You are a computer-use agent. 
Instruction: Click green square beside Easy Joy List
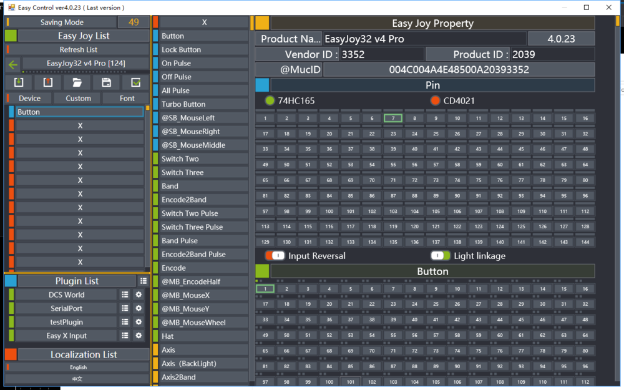(x=11, y=36)
